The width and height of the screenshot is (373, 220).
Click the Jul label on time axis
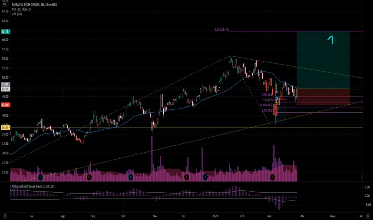[x=32, y=216]
